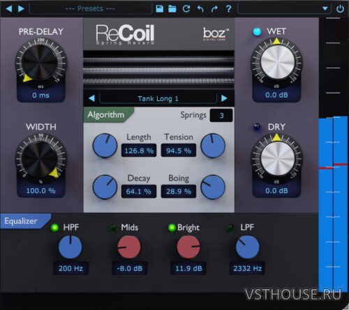Click the spring tank display image
Screen dimensions: 349x310
coord(159,70)
